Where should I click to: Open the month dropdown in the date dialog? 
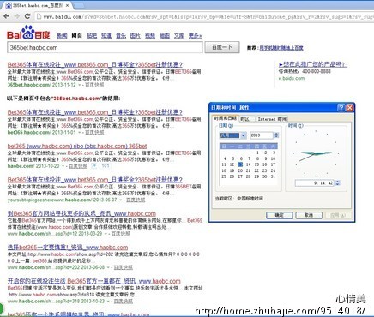pyautogui.click(x=243, y=135)
